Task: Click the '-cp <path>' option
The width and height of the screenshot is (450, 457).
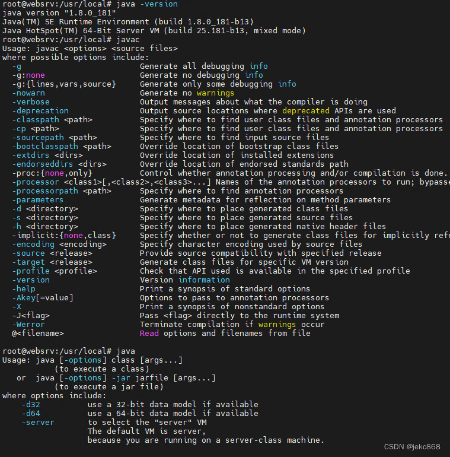Action: click(36, 129)
